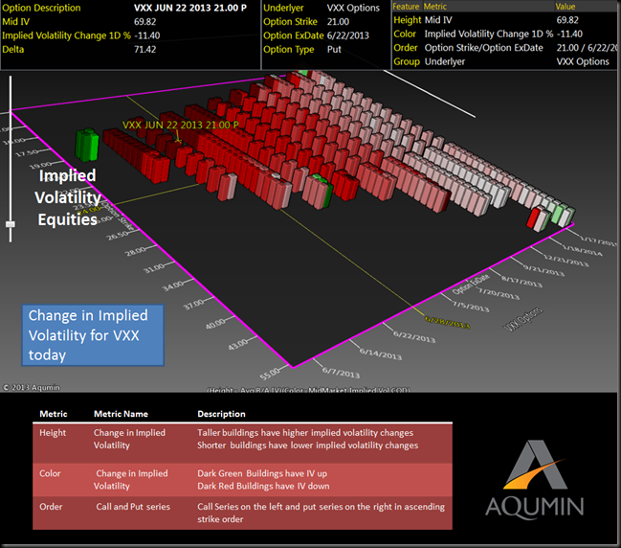Click the Option ExDate value 6/22/2013 in middle panel

click(x=347, y=35)
